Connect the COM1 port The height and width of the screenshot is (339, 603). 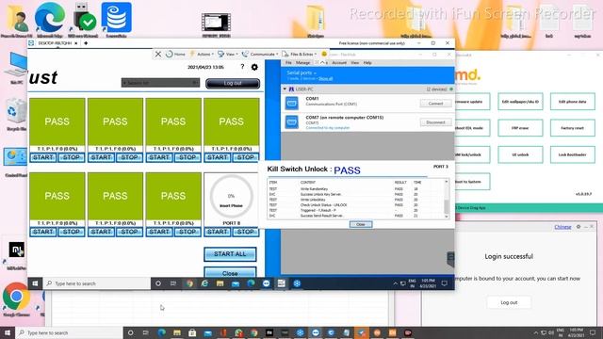coord(435,104)
